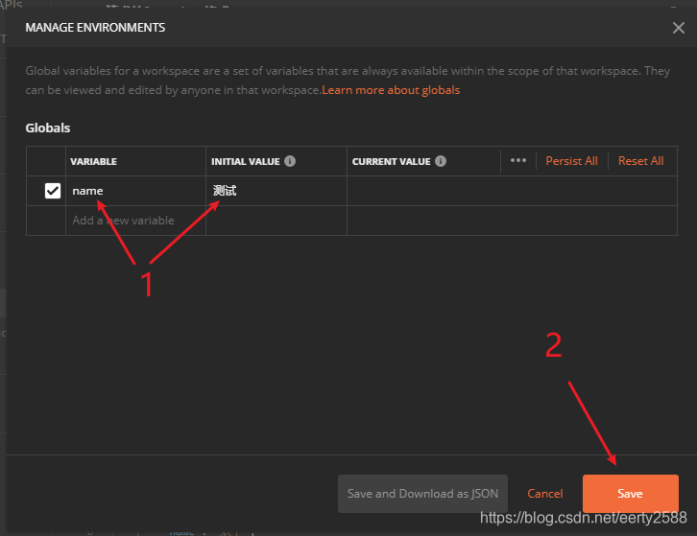Save the global variables

point(631,494)
